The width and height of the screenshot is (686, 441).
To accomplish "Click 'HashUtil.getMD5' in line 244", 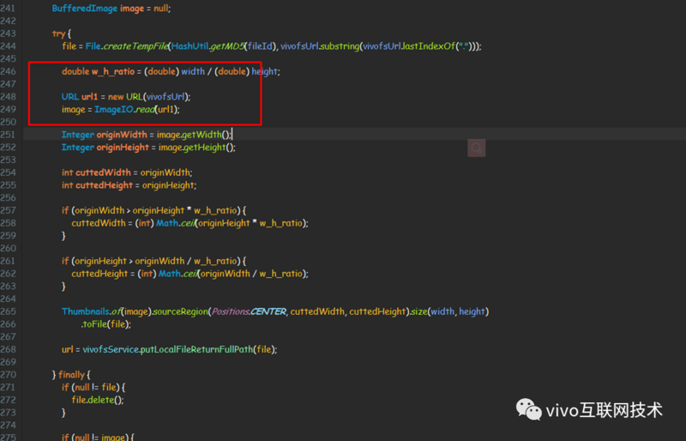I will click(208, 46).
